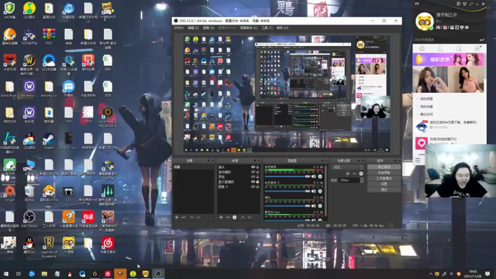The height and width of the screenshot is (279, 496).
Task: Select Origin desktop shortcut
Action: [x=9, y=193]
